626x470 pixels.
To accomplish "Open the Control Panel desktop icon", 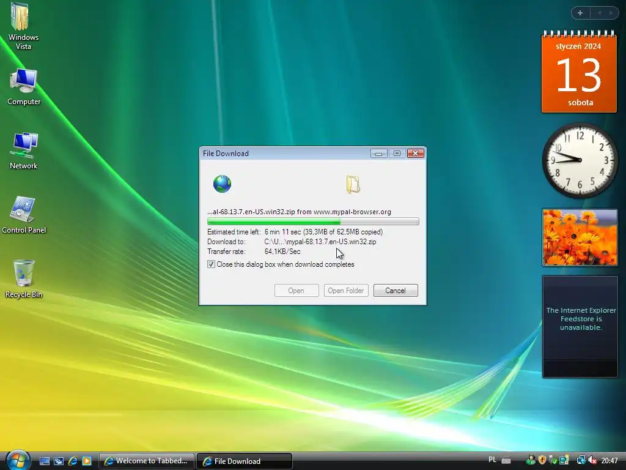I will point(24,215).
